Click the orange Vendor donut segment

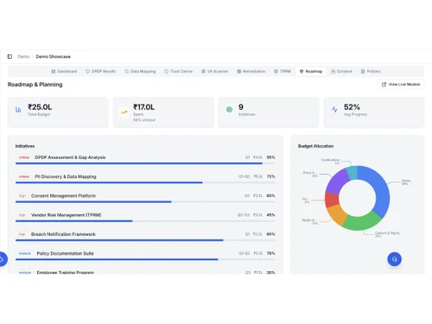[337, 214]
